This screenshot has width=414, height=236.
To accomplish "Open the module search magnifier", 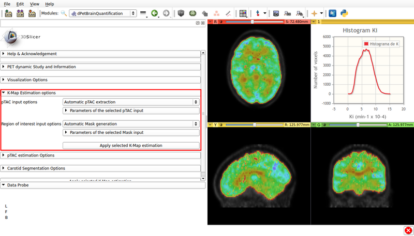I will pos(64,13).
